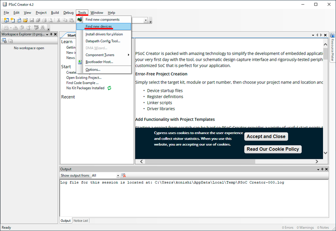
Task: Click the Save toolbar icon
Action: coord(32,20)
